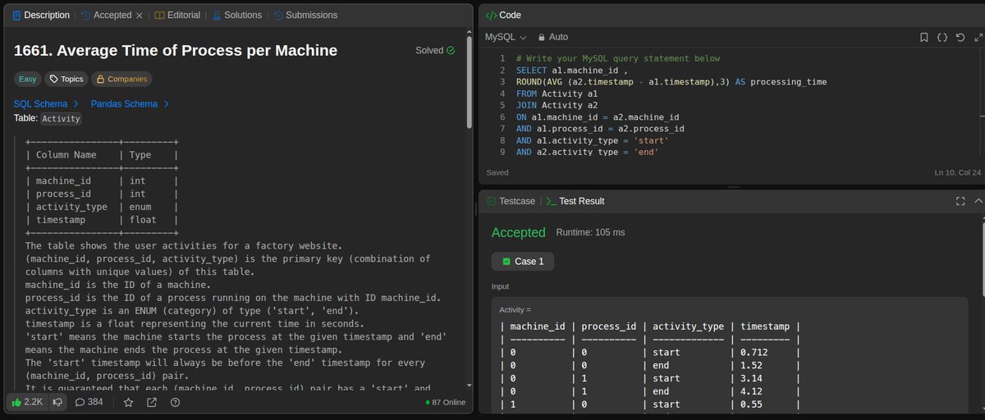The image size is (985, 420).
Task: Add problem to favorites star
Action: coord(128,402)
